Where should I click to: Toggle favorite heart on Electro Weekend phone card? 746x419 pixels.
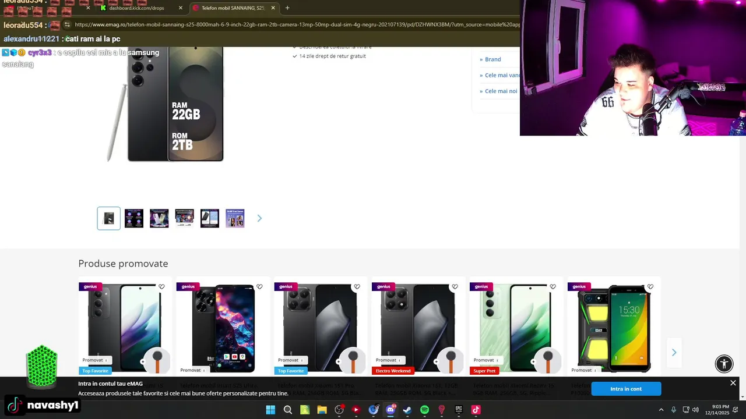(455, 287)
